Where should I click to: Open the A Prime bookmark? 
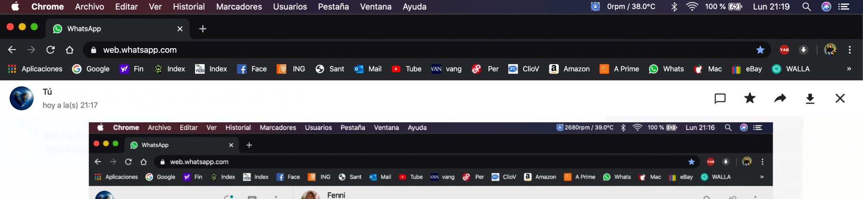(x=620, y=69)
